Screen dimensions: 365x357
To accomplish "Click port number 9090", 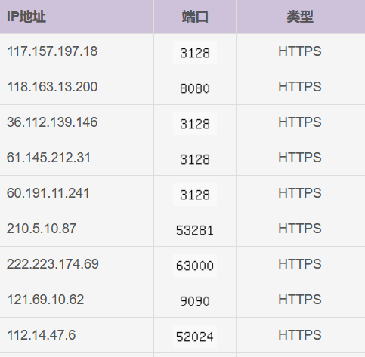I will tap(195, 301).
